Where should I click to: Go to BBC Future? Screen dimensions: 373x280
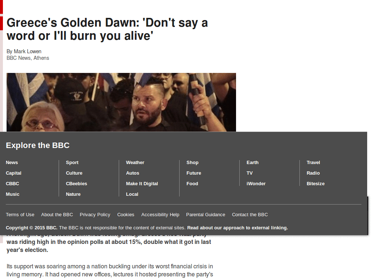coord(193,173)
